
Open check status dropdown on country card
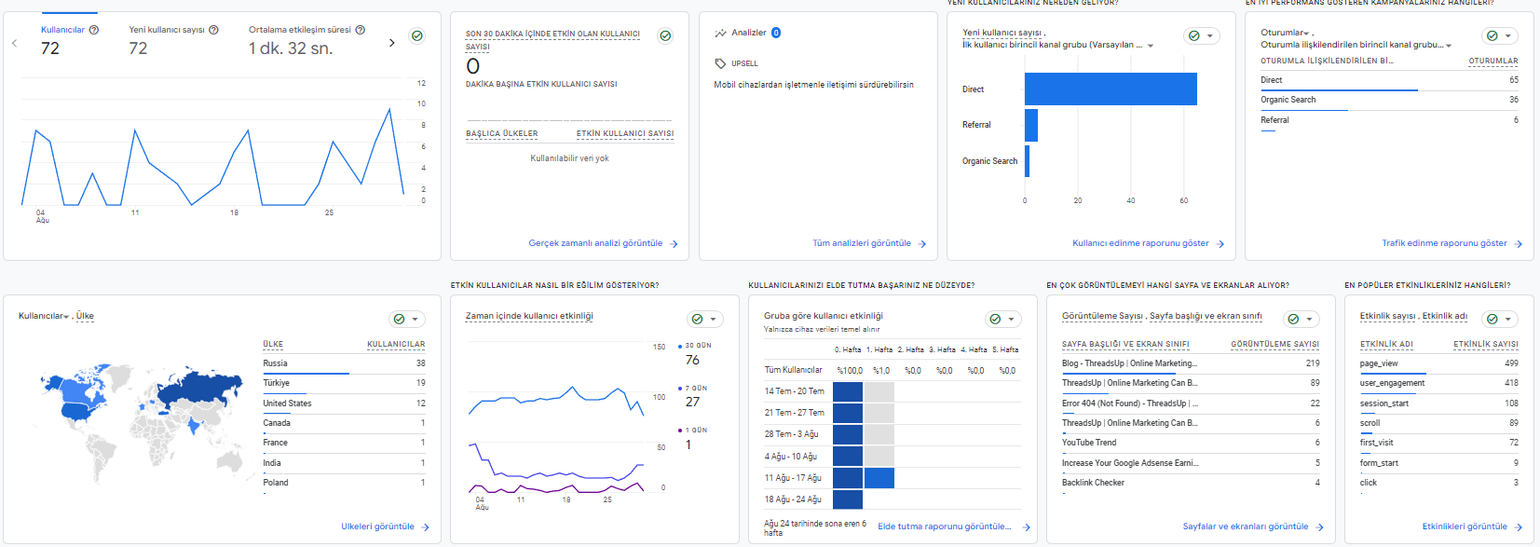tap(407, 319)
